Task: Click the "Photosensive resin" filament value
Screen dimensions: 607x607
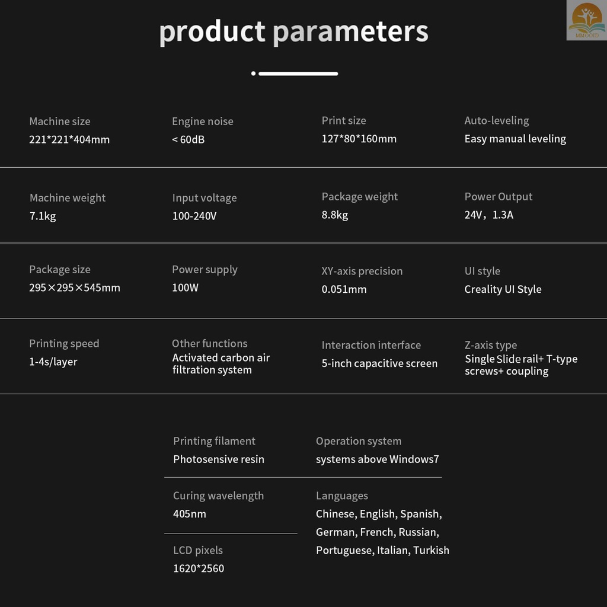Action: click(219, 459)
